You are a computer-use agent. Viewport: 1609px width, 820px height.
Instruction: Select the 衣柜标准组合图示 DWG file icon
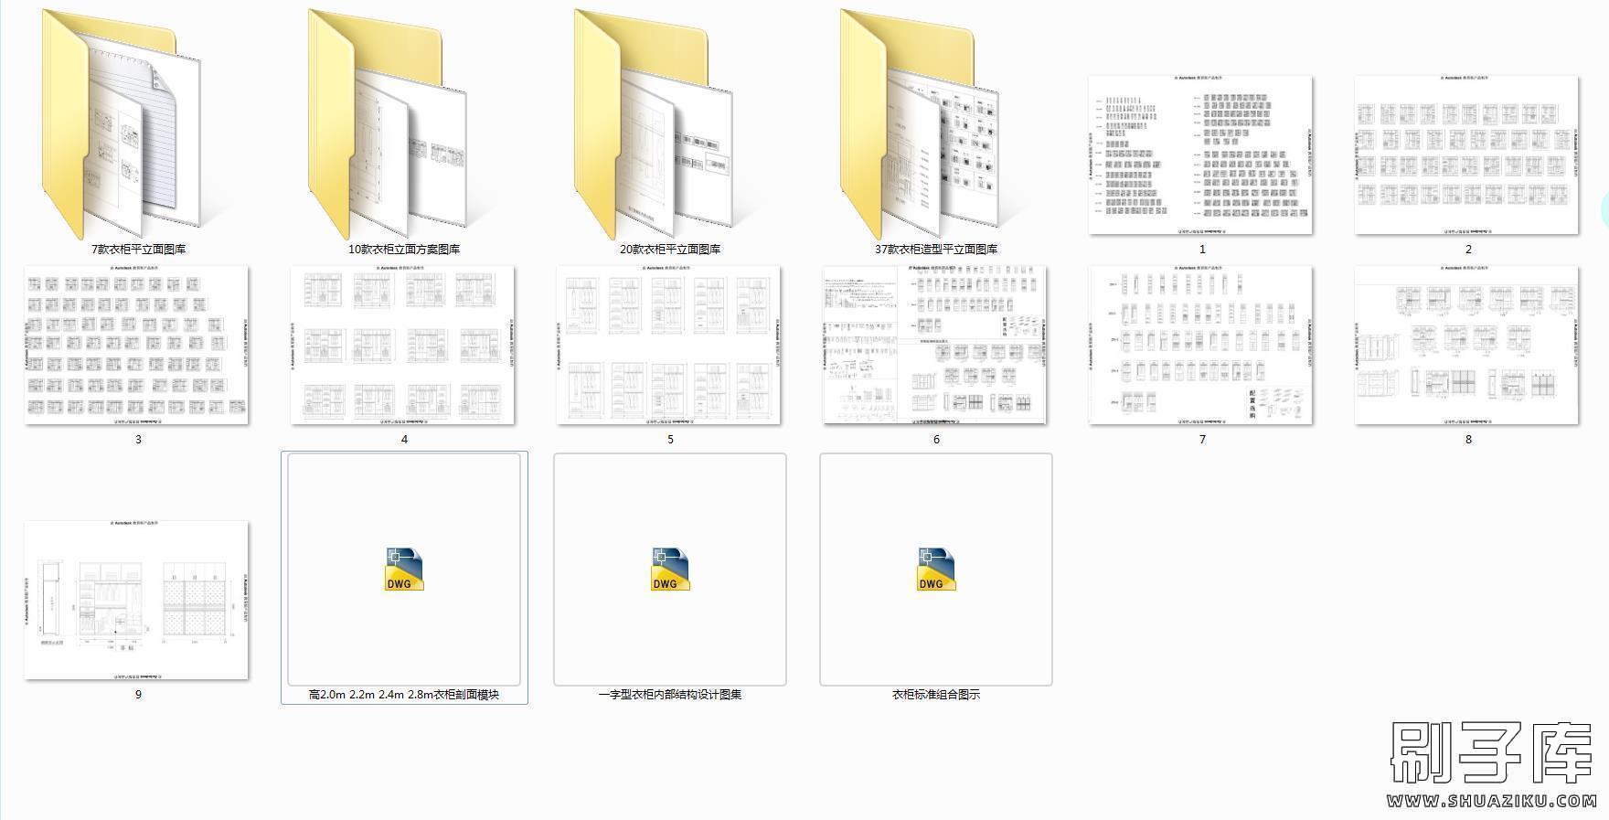[936, 570]
